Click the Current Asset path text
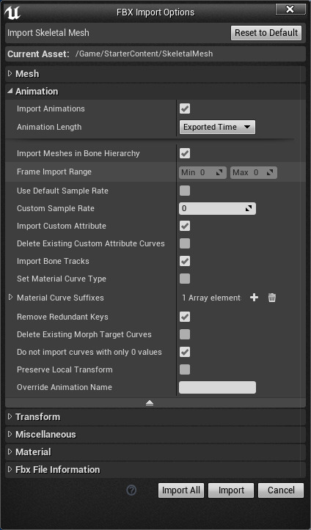Viewport: 311px width, 530px height. tap(144, 54)
